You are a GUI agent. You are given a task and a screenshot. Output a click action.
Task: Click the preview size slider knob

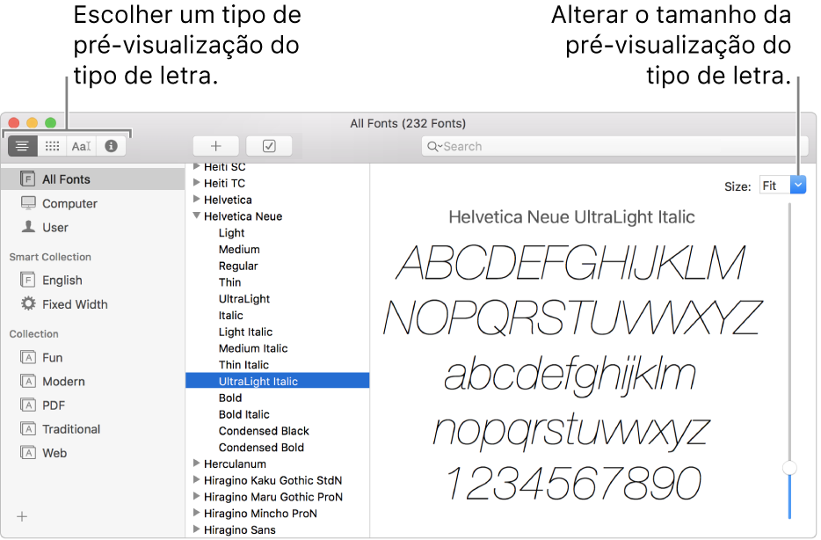pyautogui.click(x=789, y=468)
